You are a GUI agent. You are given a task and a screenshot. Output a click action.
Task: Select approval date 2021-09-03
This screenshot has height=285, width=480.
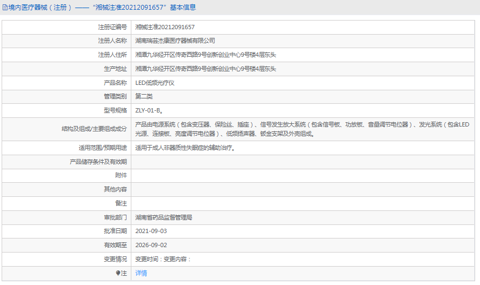coord(151,231)
